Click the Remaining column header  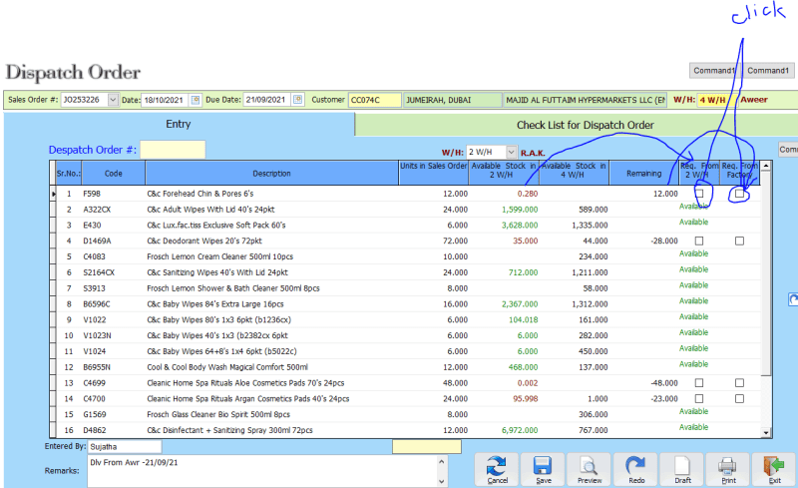pos(644,174)
